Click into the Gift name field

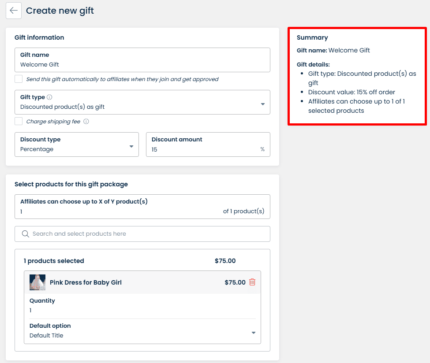(142, 64)
